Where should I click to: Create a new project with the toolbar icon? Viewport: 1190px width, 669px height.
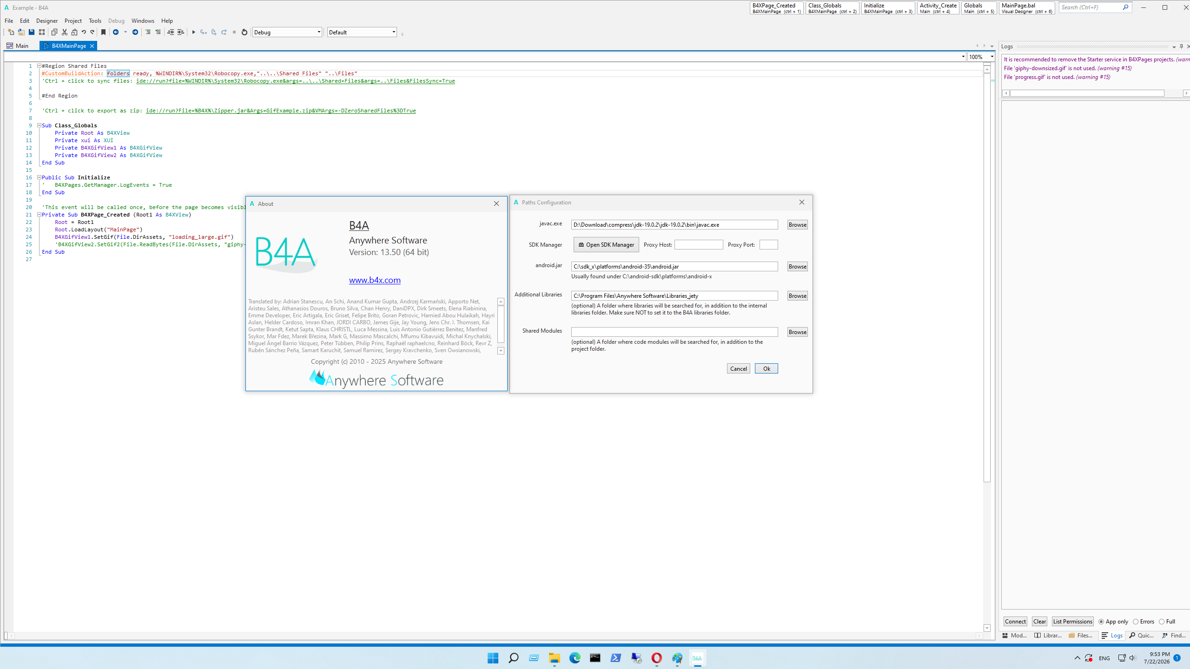coord(11,32)
